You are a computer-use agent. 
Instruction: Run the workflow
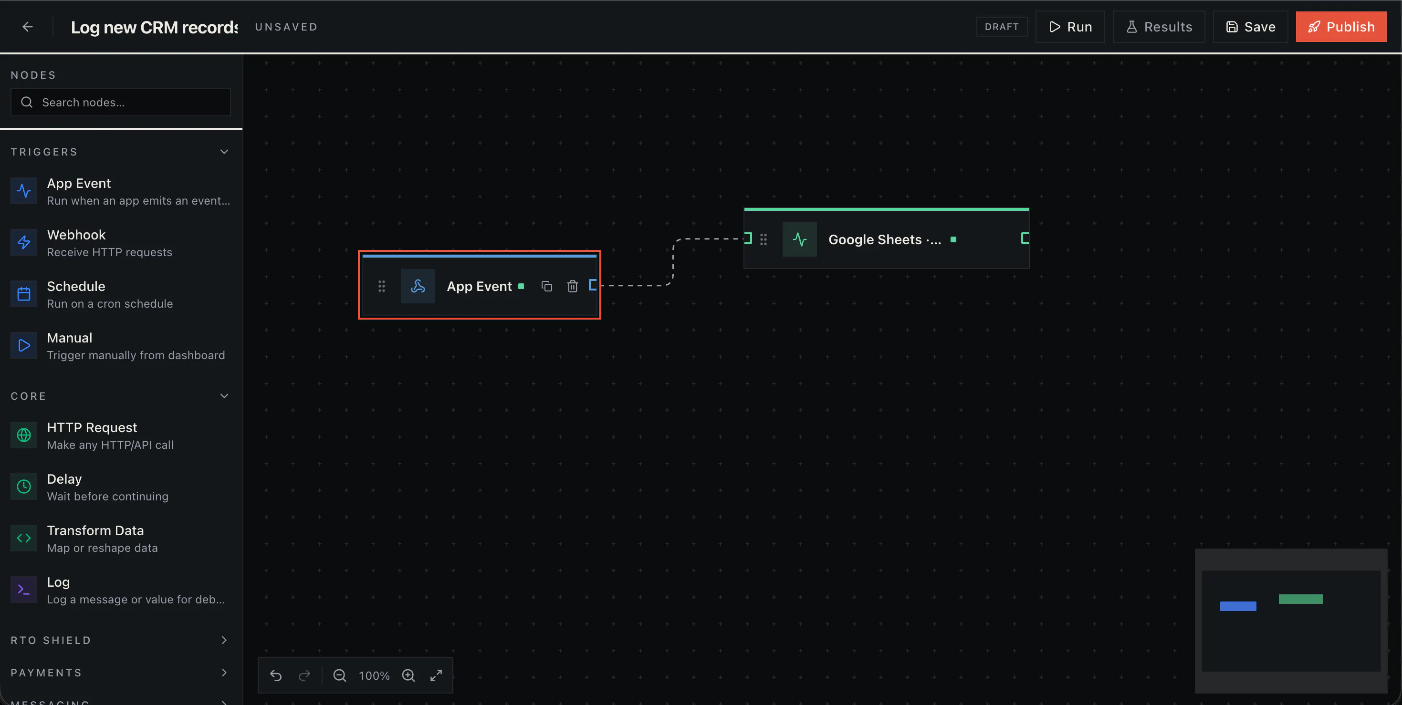click(x=1070, y=27)
